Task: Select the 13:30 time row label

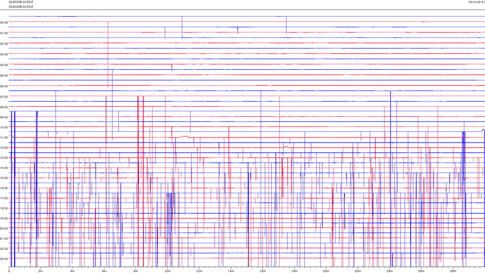Action: [x=4, y=158]
